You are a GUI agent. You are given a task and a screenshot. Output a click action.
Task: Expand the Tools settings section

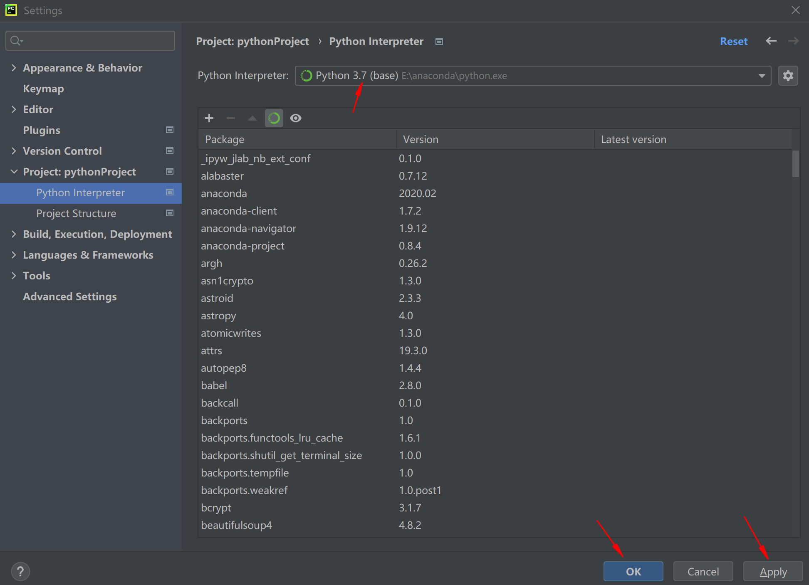coord(14,276)
